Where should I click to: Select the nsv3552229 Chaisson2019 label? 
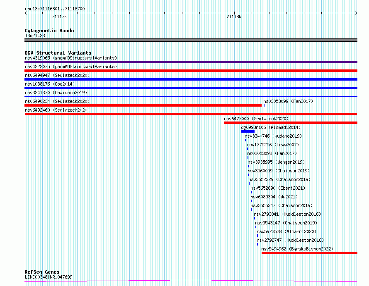click(x=279, y=179)
